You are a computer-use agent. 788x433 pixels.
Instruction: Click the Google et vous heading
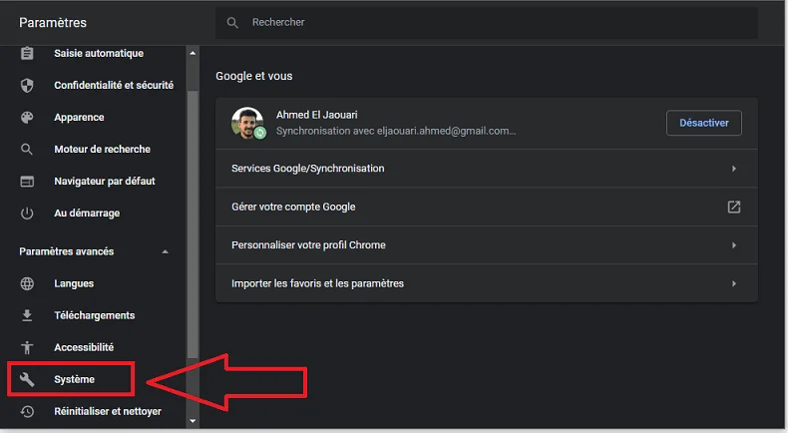(253, 76)
